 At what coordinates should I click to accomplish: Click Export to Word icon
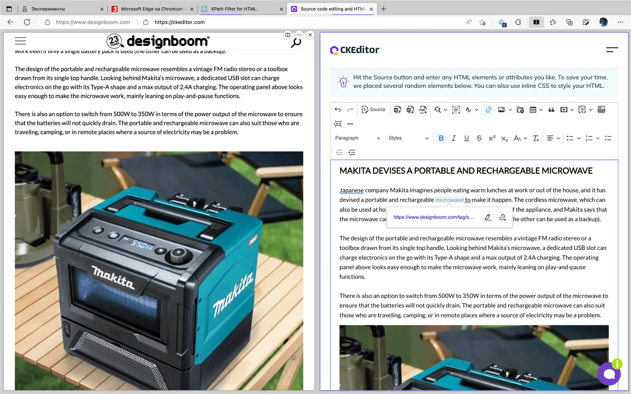coord(410,110)
